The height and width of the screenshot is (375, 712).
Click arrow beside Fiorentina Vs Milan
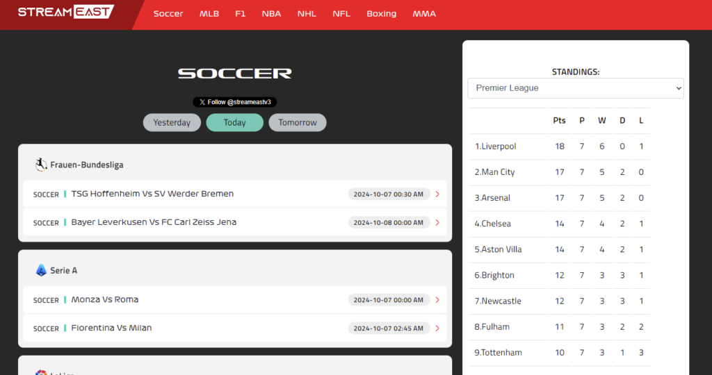tap(437, 328)
